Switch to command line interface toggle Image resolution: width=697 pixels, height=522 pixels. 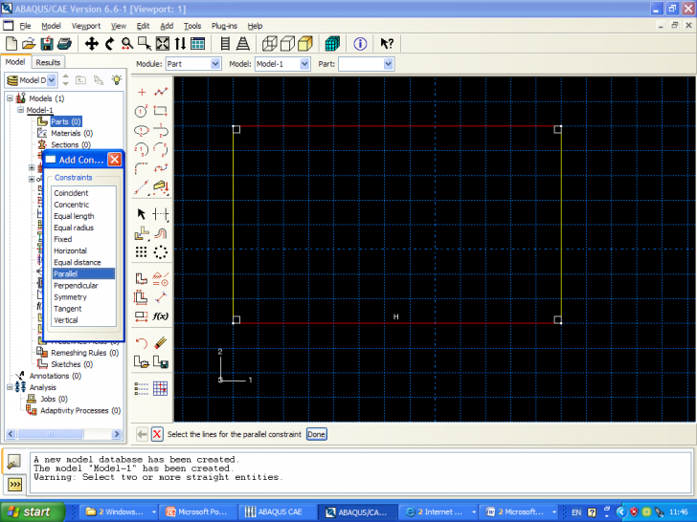click(15, 485)
